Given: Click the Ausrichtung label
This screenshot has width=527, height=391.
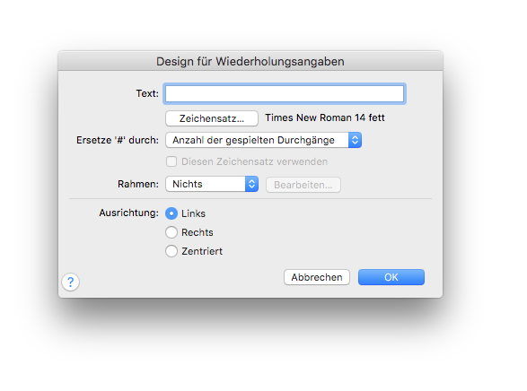Looking at the screenshot, I should (128, 213).
